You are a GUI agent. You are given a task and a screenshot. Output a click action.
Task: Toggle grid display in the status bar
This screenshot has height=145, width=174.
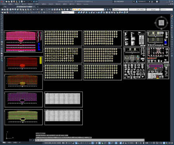click(66, 143)
